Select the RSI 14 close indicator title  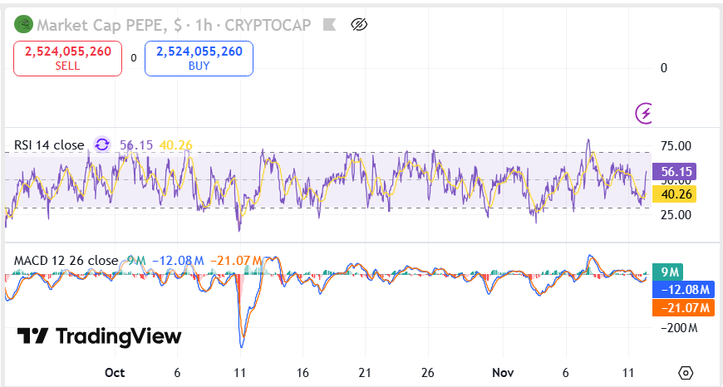tap(49, 145)
